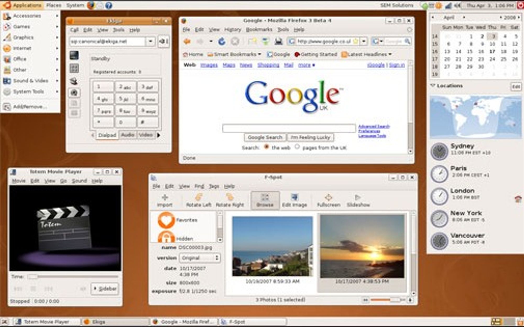Open Google Images link
This screenshot has width=524, height=327.
tap(209, 65)
